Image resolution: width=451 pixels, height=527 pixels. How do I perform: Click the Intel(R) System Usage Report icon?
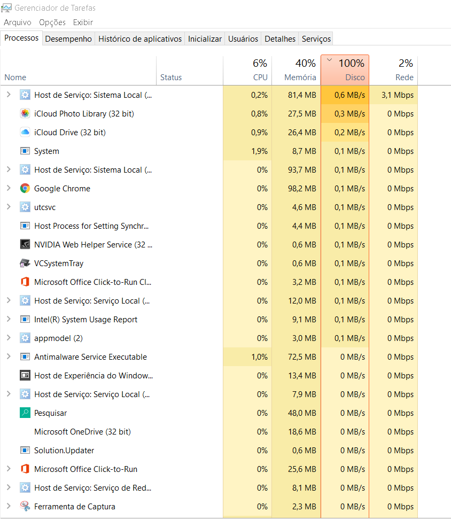25,319
